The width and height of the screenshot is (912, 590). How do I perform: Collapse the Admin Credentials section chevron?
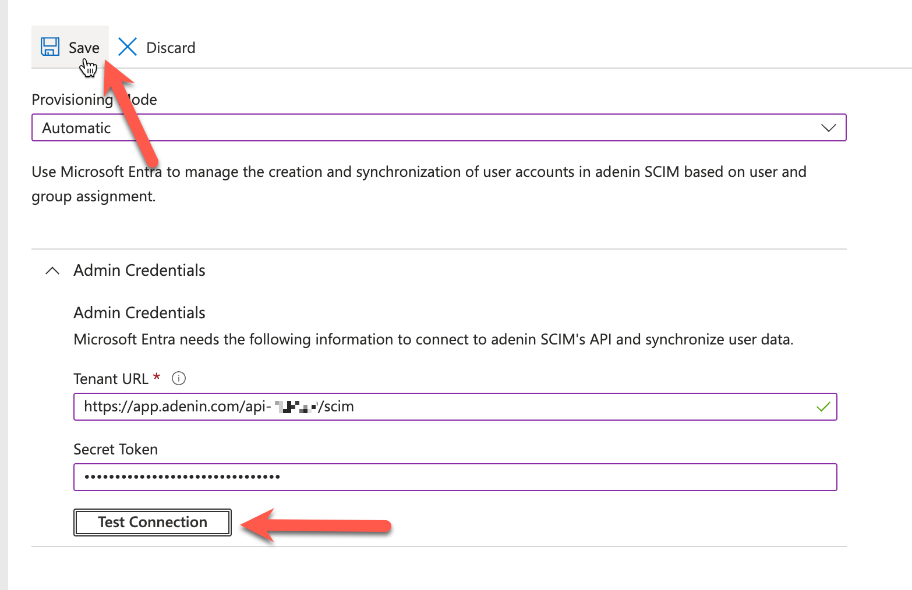click(52, 271)
